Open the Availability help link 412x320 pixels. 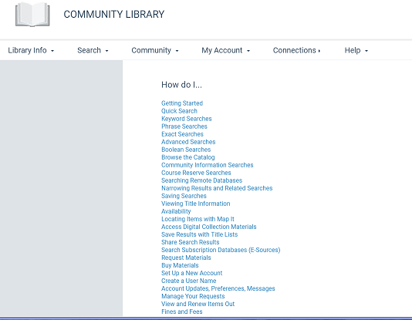click(176, 211)
